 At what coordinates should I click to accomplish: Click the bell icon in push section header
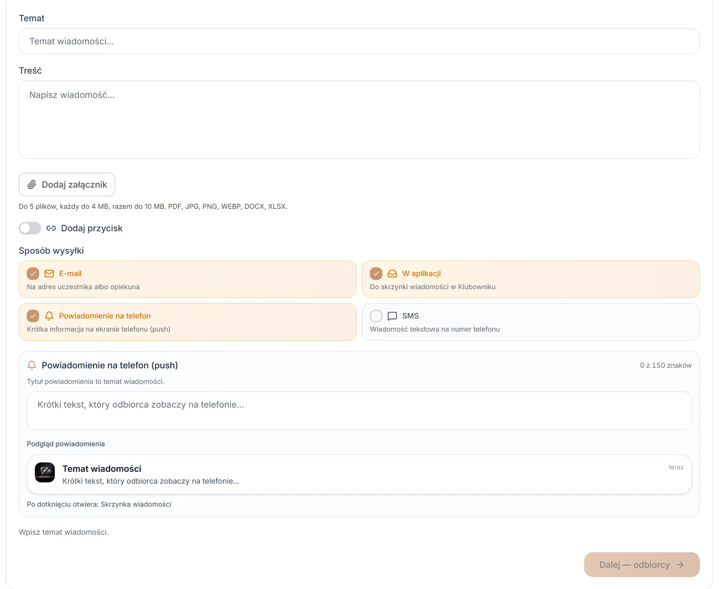(32, 365)
